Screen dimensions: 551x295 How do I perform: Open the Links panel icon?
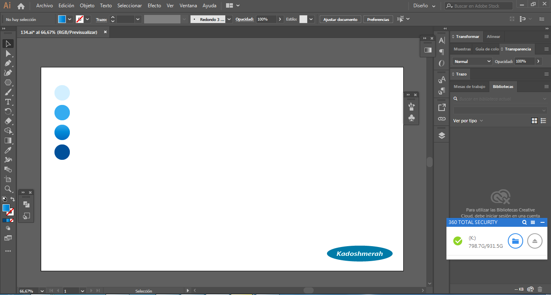442,119
